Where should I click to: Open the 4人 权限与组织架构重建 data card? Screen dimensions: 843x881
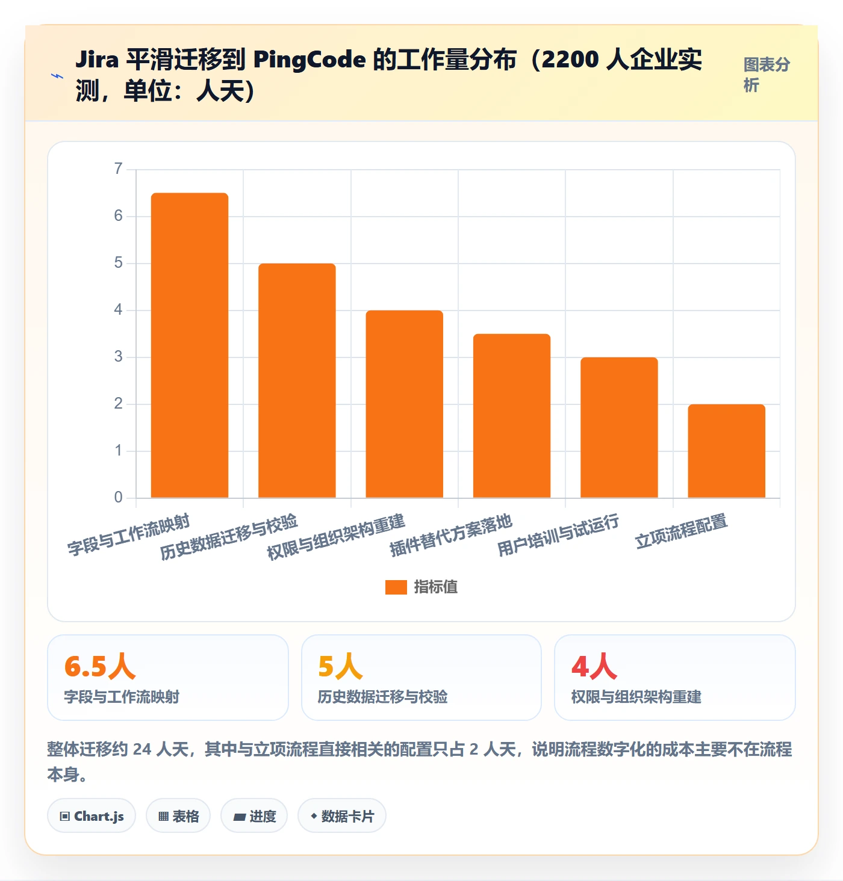coord(675,678)
